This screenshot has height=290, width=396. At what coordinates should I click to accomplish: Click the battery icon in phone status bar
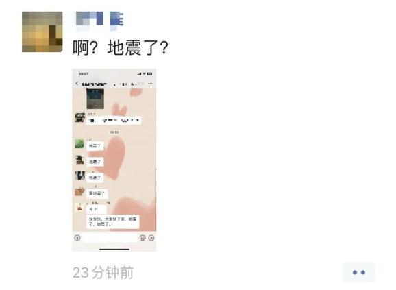150,74
